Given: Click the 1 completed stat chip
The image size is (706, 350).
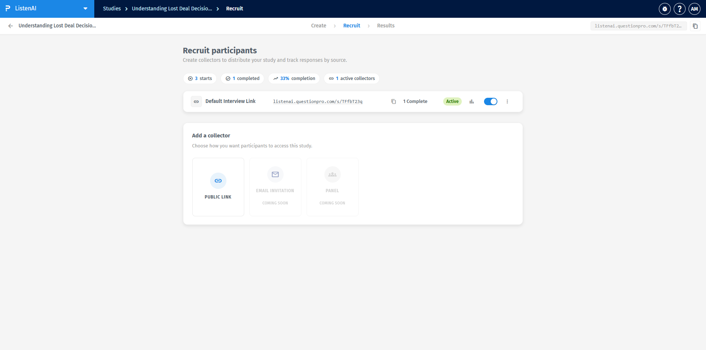Looking at the screenshot, I should (242, 79).
